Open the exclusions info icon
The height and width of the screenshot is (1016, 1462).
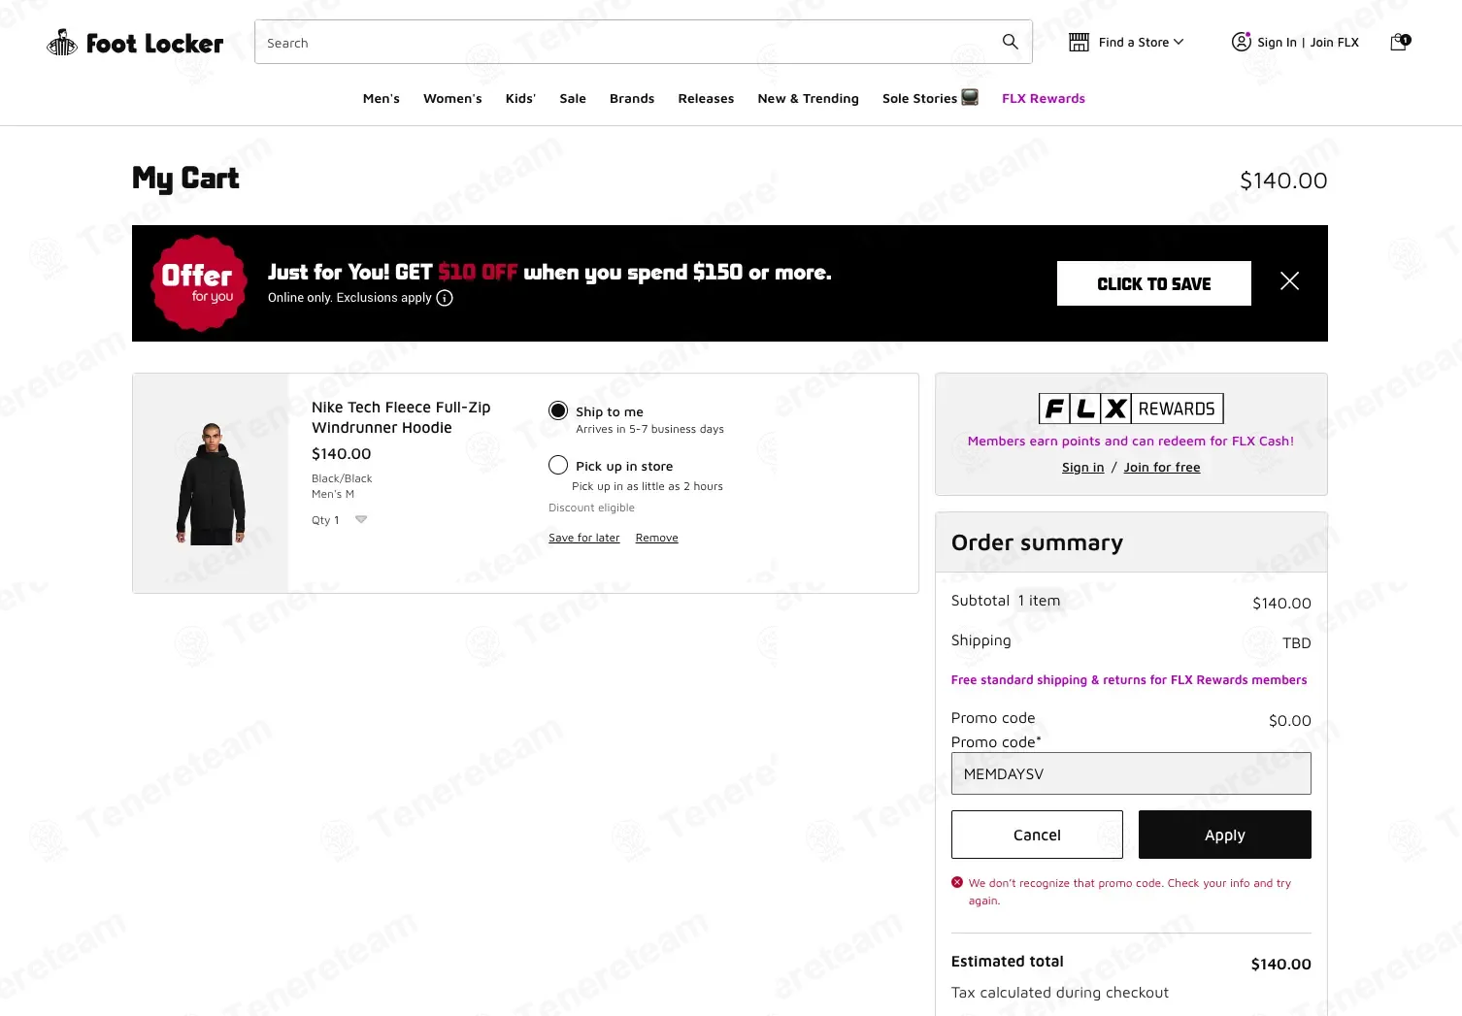point(445,298)
